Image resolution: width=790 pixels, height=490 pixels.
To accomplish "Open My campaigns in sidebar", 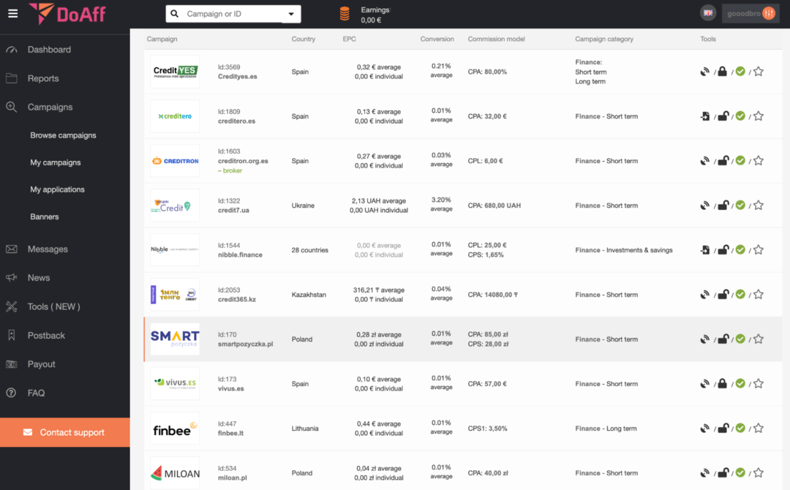I will pos(56,162).
